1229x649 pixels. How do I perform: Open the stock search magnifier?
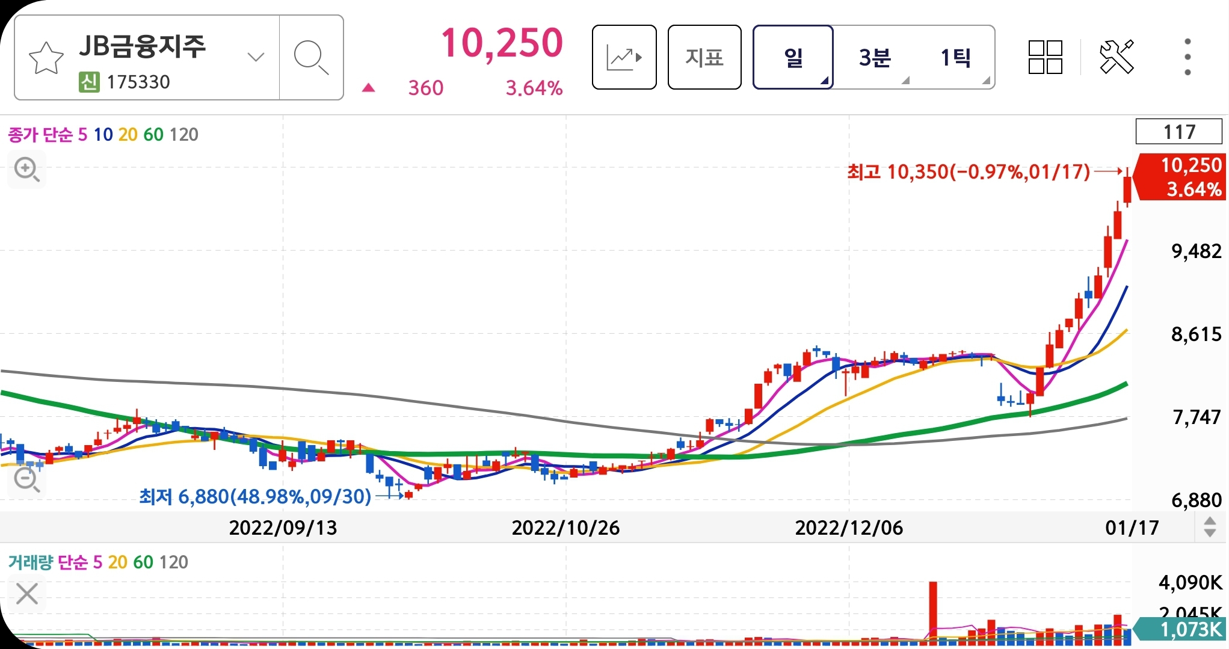(x=311, y=58)
